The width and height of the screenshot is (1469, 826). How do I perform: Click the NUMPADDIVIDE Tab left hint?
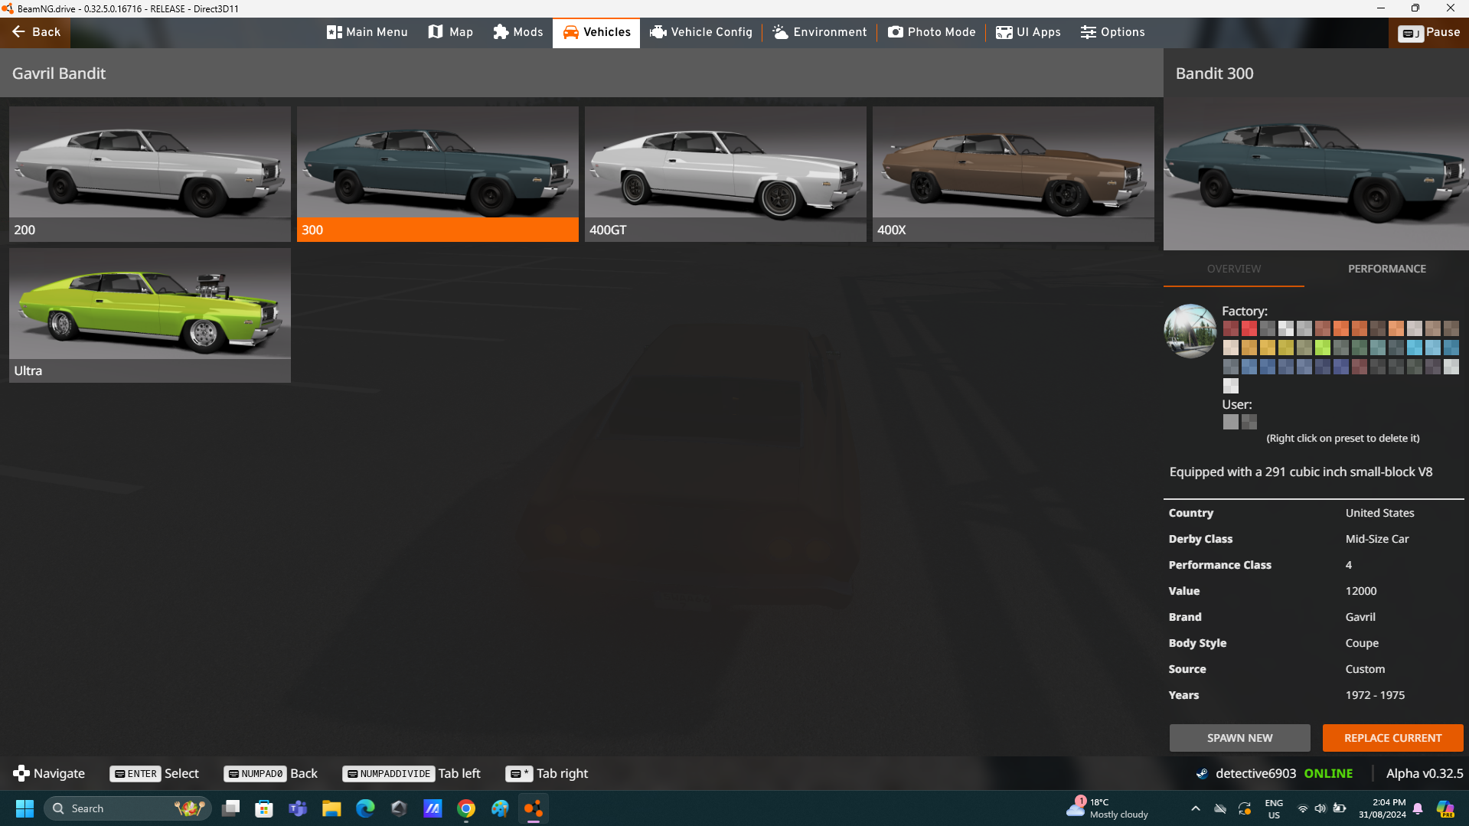411,773
